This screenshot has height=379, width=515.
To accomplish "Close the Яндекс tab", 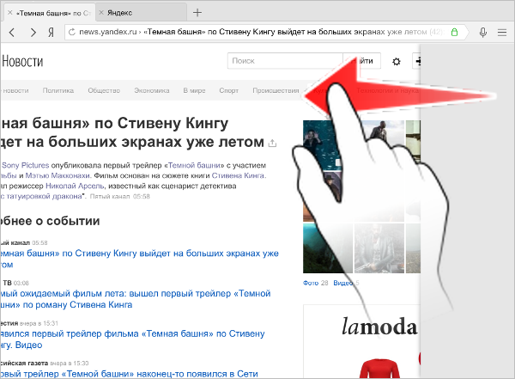I will click(x=101, y=13).
